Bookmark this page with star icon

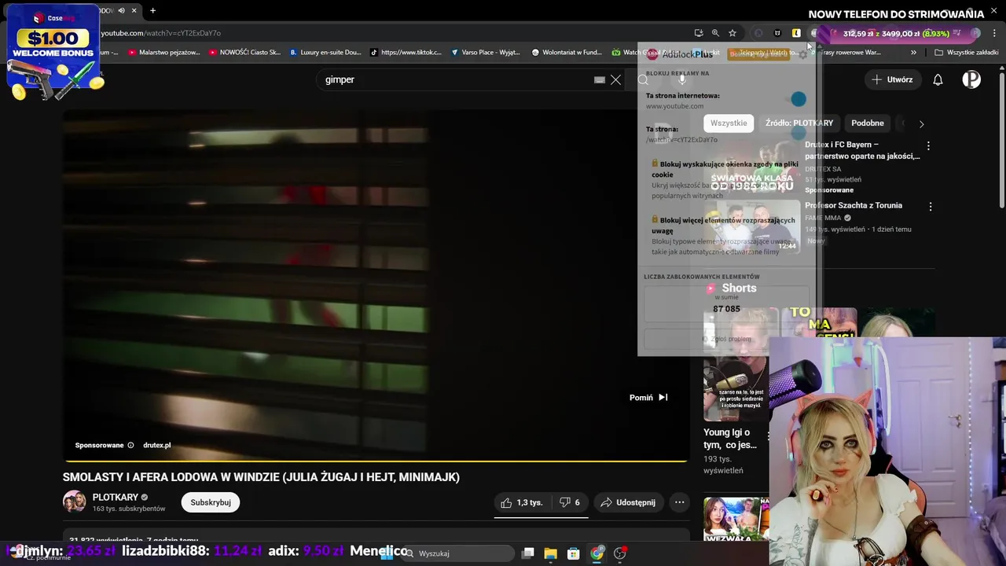(732, 33)
